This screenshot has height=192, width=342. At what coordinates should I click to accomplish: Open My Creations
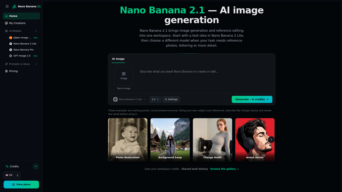(x=21, y=23)
